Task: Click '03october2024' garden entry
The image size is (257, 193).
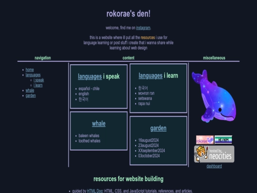Action: [149, 156]
